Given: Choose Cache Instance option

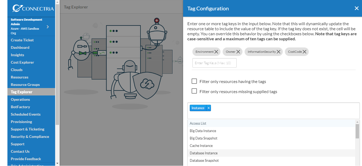Looking at the screenshot, I should pyautogui.click(x=271, y=146).
